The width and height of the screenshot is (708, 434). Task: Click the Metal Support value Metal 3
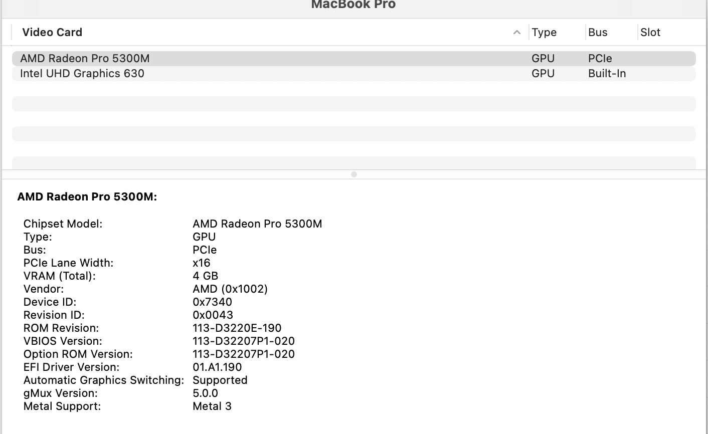tap(212, 406)
